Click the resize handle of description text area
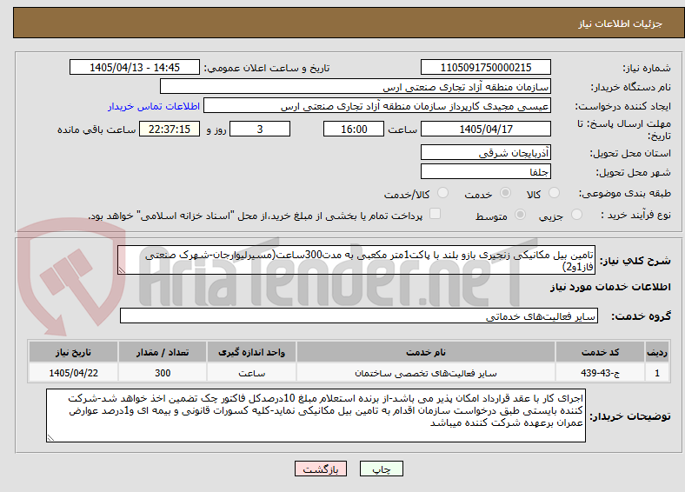This screenshot has height=492, width=685. pyautogui.click(x=122, y=270)
